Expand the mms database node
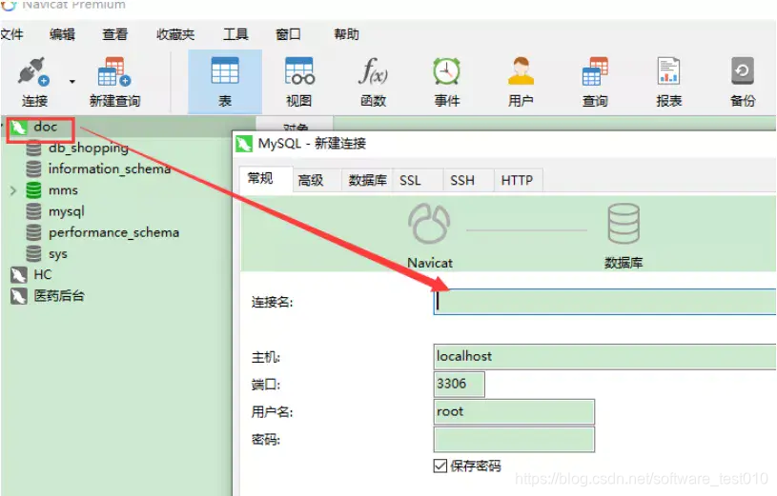777x496 pixels. [13, 190]
